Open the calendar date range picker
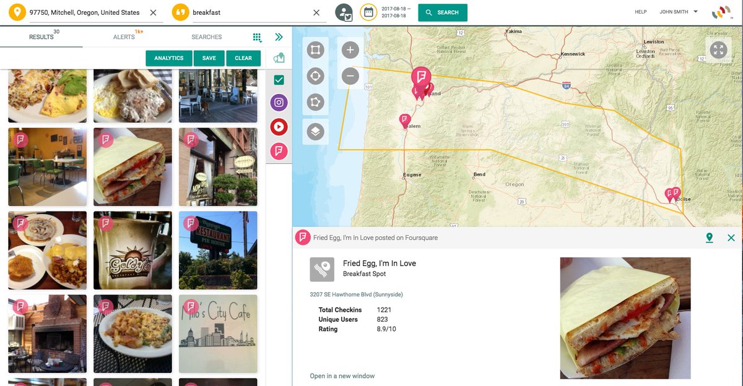Viewport: 743px width, 386px height. tap(368, 12)
